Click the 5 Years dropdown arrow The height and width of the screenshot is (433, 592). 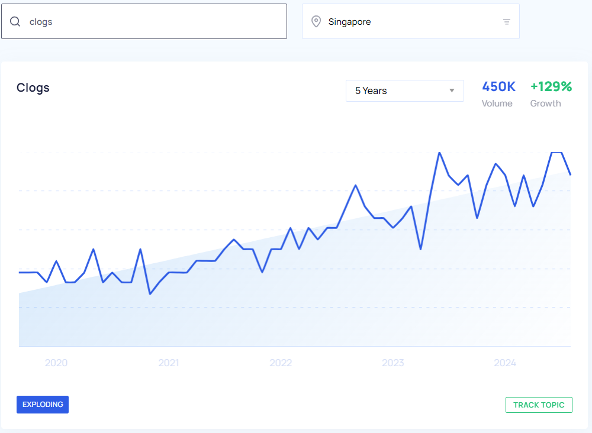point(452,91)
